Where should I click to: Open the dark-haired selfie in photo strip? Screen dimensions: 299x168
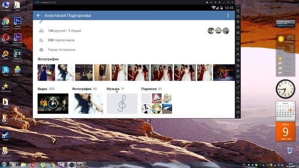pyautogui.click(x=65, y=72)
